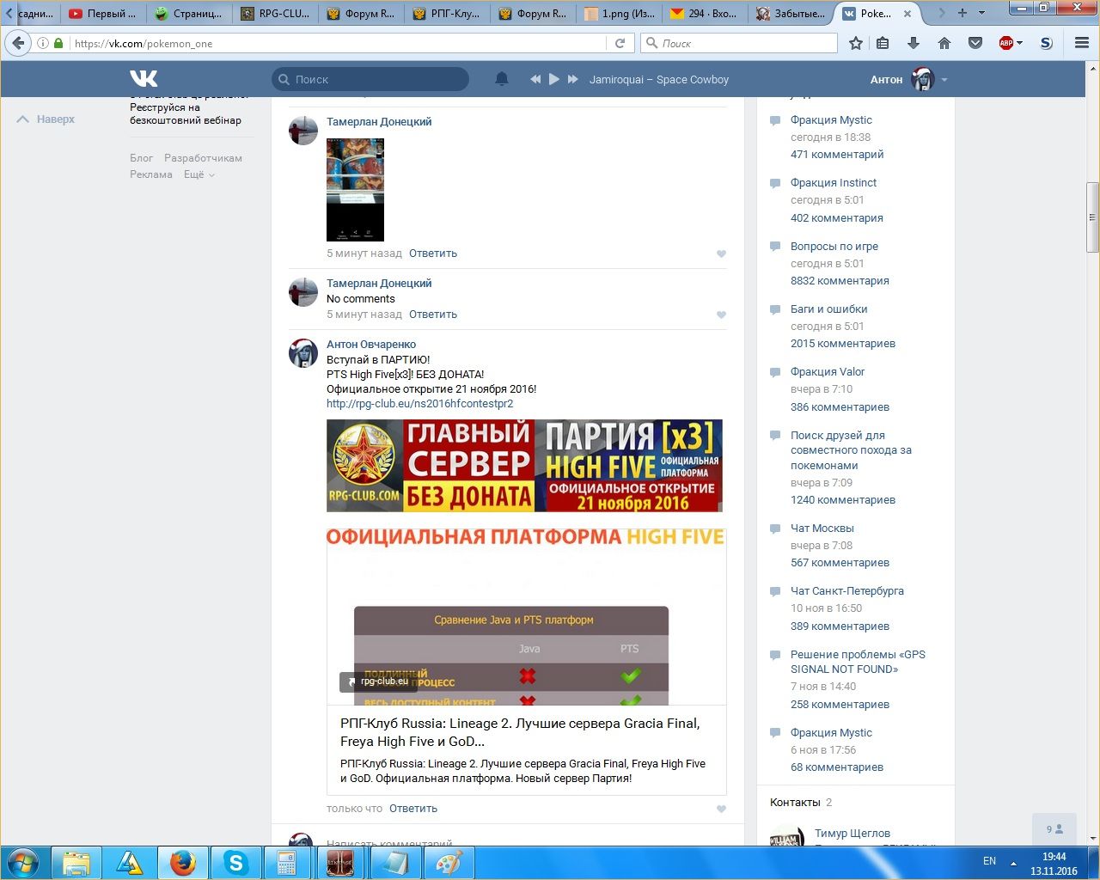Switch EN input language in tray
The image size is (1100, 880).
(x=990, y=861)
